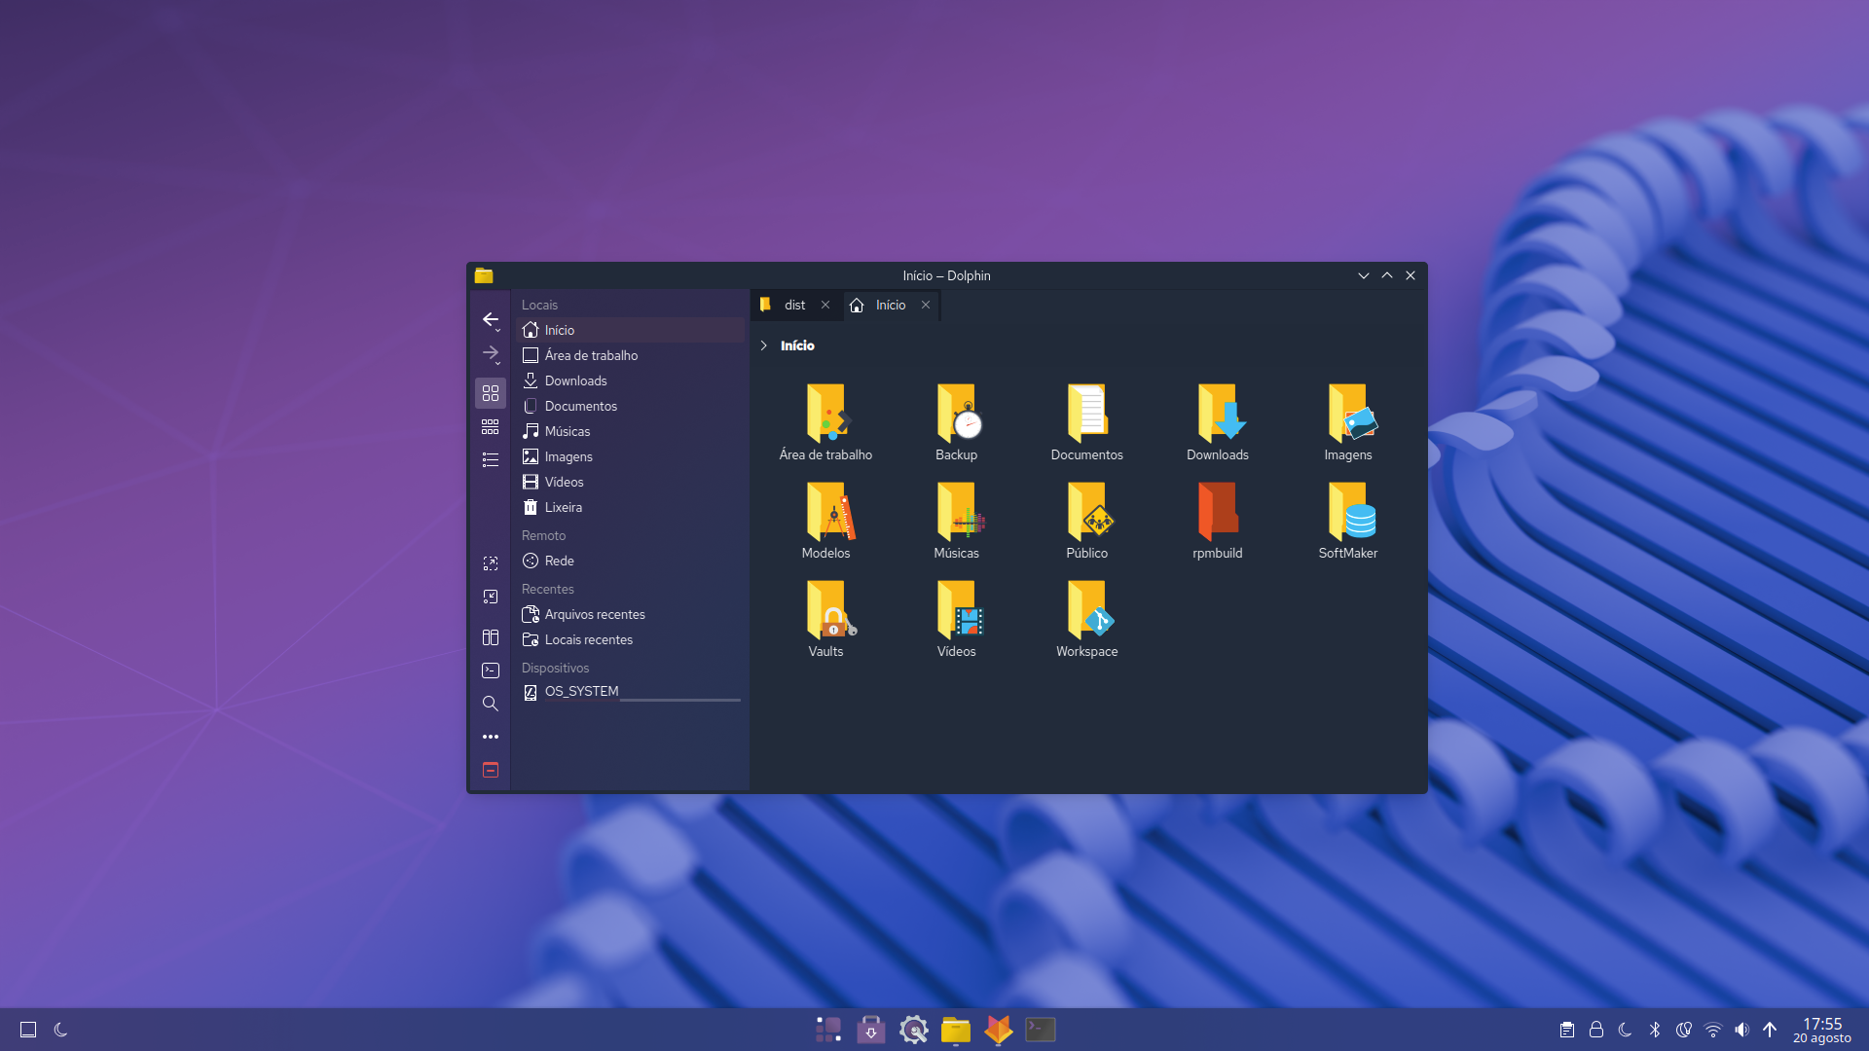Open Downloads in Places sidebar
This screenshot has width=1869, height=1051.
click(630, 381)
